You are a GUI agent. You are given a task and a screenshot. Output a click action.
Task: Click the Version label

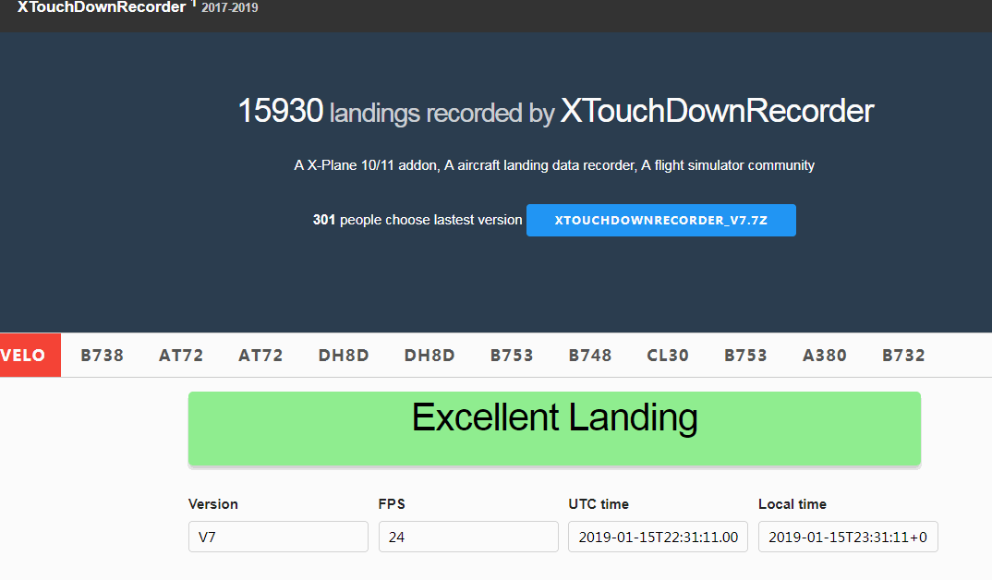coord(213,504)
